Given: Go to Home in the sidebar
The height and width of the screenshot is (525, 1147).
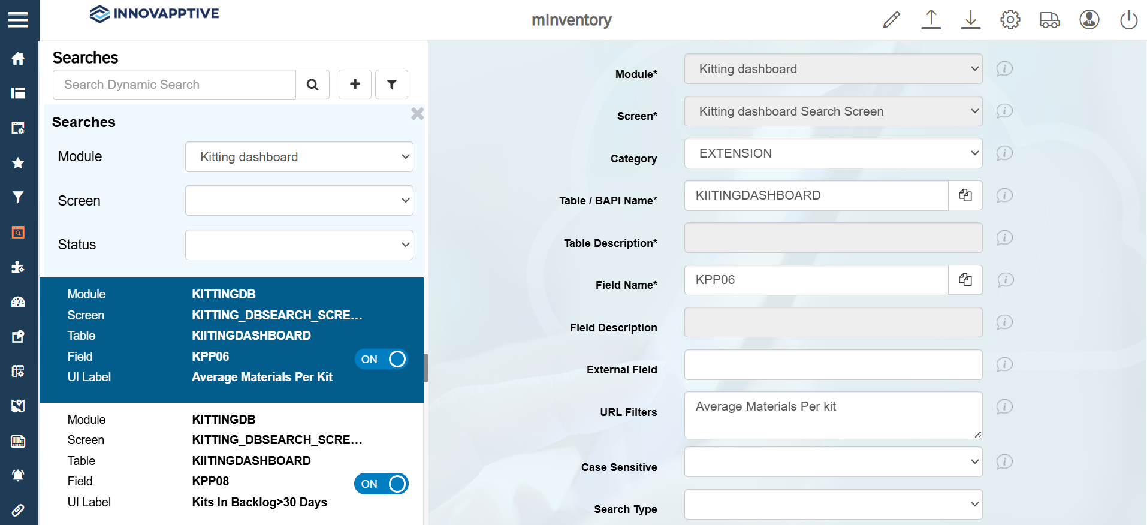Looking at the screenshot, I should 18,59.
